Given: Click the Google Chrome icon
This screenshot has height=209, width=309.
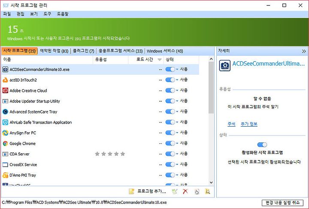Looking at the screenshot, I should [5, 143].
